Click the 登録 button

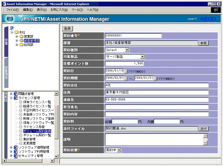(x=67, y=29)
